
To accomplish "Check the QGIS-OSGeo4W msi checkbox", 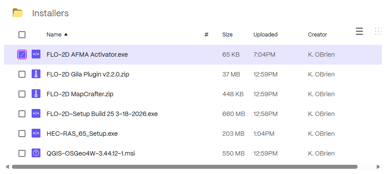I will pyautogui.click(x=22, y=153).
